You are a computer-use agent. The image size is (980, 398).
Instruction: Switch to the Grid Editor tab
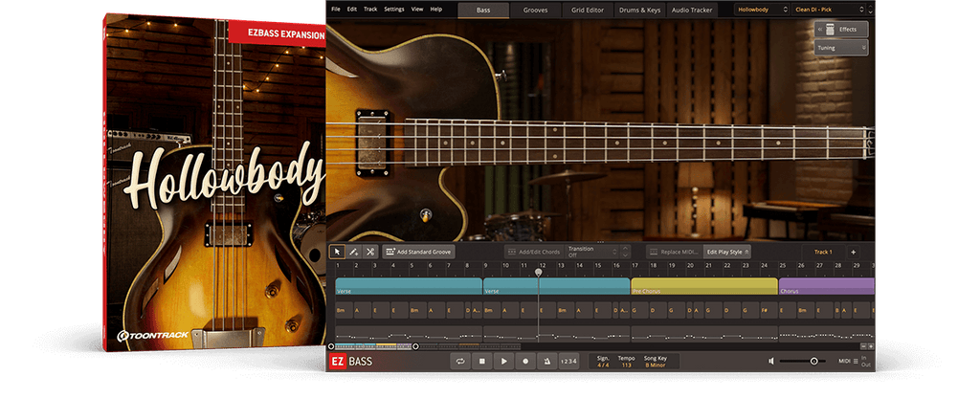coord(588,10)
